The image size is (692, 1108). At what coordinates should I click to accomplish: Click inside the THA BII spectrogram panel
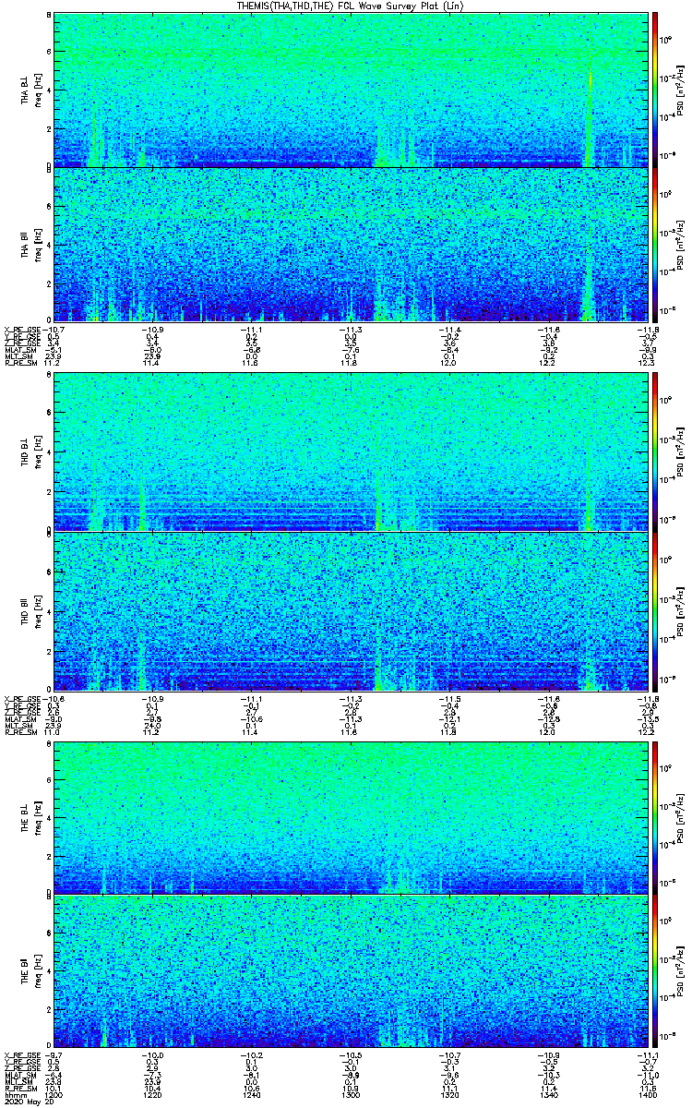(x=351, y=245)
